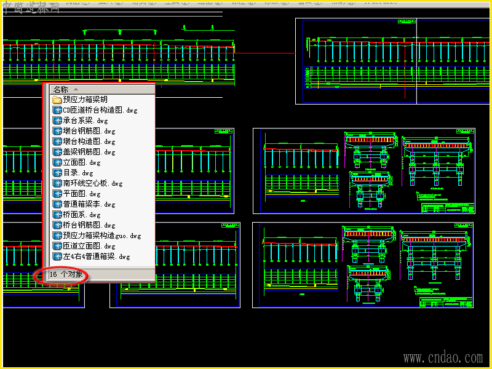Open the 预应力箱梁胡 folder icon
492x369 pixels.
point(57,100)
